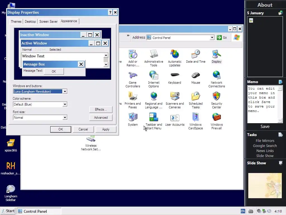Open Network Connections icon
The width and height of the screenshot is (286, 215).
(x=216, y=79)
